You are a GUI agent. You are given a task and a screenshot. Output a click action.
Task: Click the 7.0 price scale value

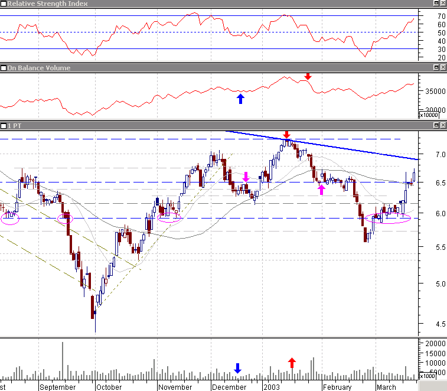click(x=441, y=155)
